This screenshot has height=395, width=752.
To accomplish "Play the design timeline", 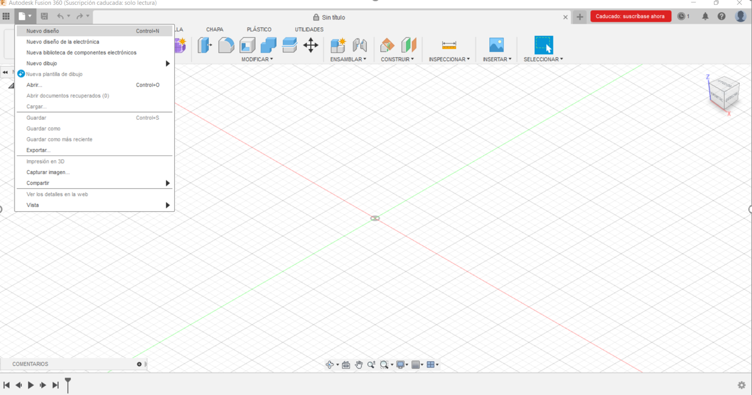I will coord(31,385).
